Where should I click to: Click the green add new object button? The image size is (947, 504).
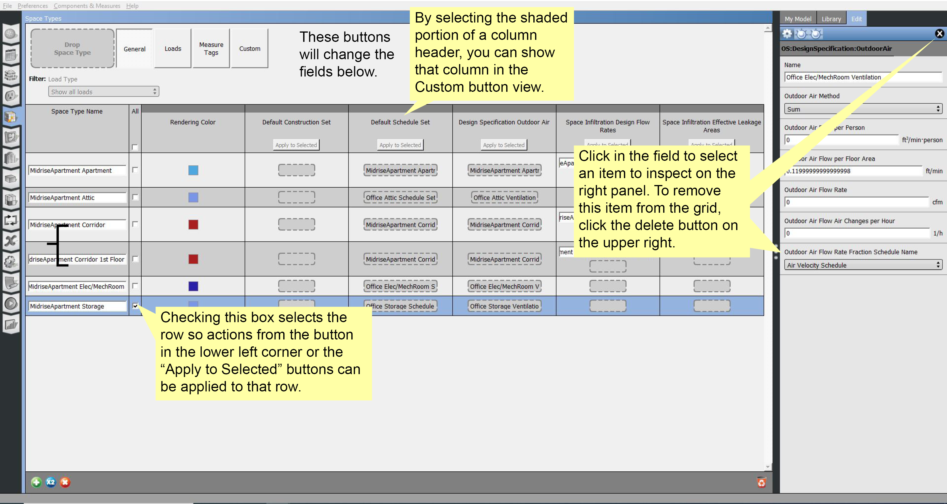[x=36, y=482]
